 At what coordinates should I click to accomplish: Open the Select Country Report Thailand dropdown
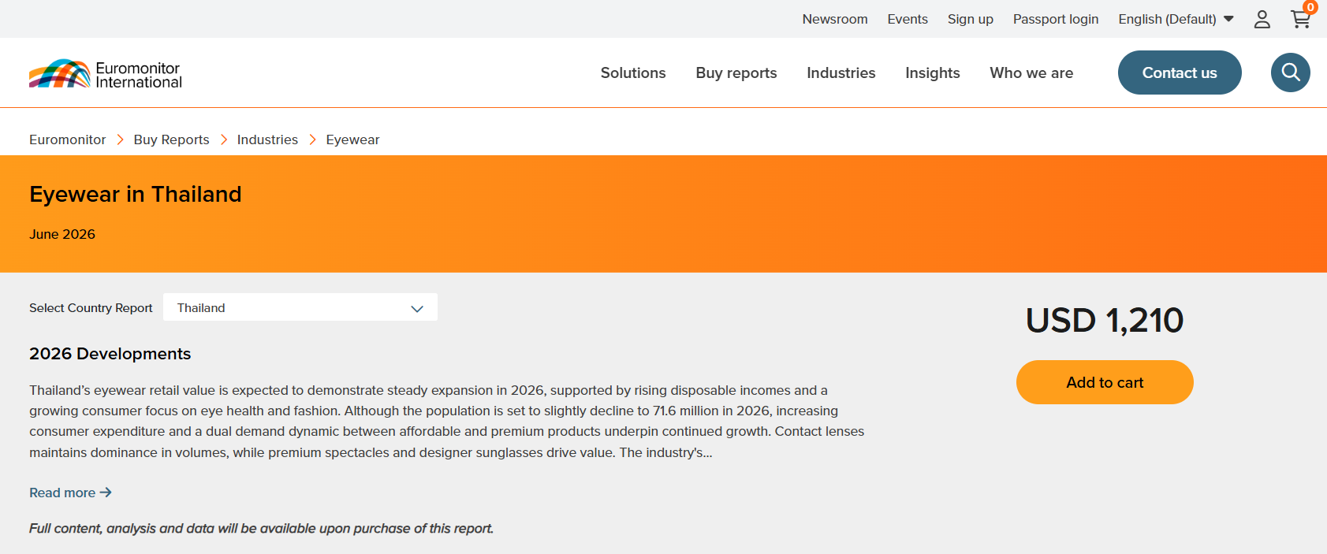tap(300, 307)
